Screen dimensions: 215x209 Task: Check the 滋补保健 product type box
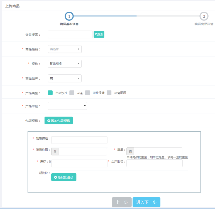click(x=87, y=93)
